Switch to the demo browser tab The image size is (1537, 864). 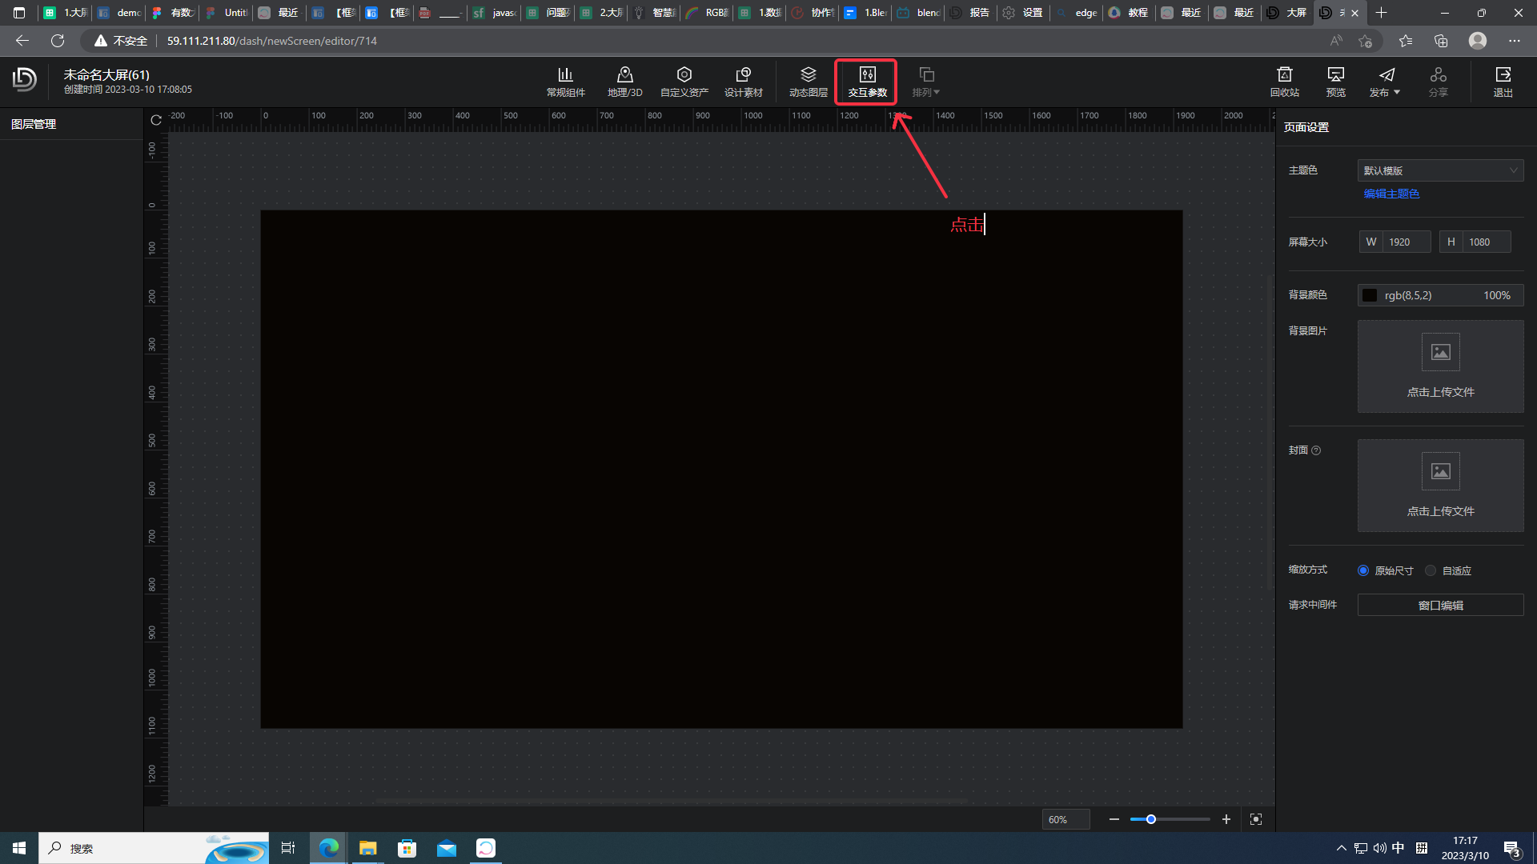[x=118, y=13]
